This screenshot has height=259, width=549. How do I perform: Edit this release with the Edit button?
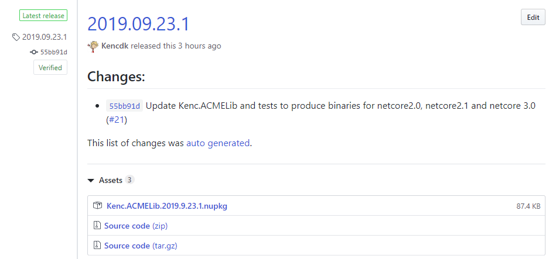pos(533,17)
